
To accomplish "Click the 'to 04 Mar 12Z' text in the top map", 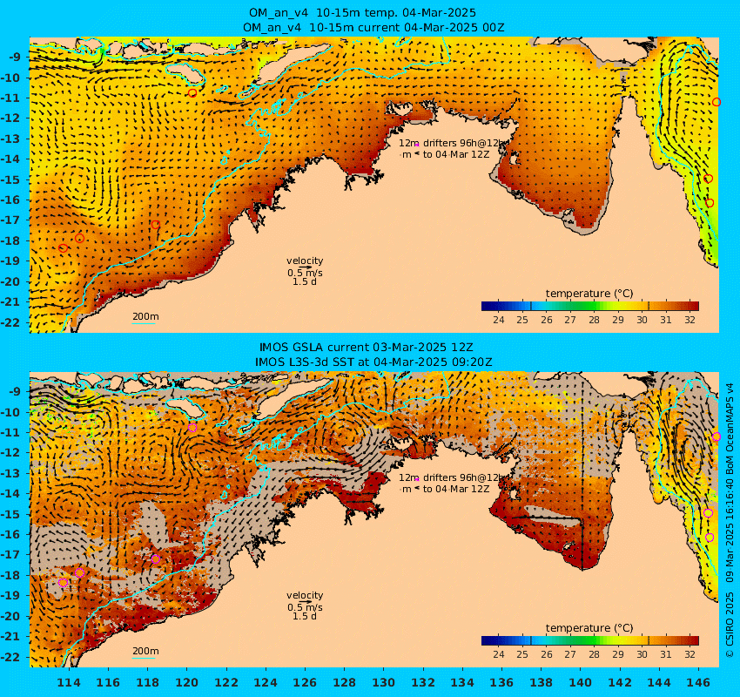I will coord(456,154).
